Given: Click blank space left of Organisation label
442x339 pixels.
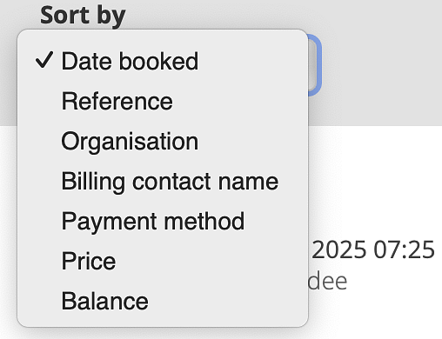Looking at the screenshot, I should tap(39, 141).
